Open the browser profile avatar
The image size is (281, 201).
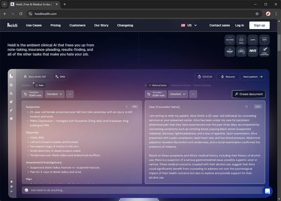tap(268, 14)
